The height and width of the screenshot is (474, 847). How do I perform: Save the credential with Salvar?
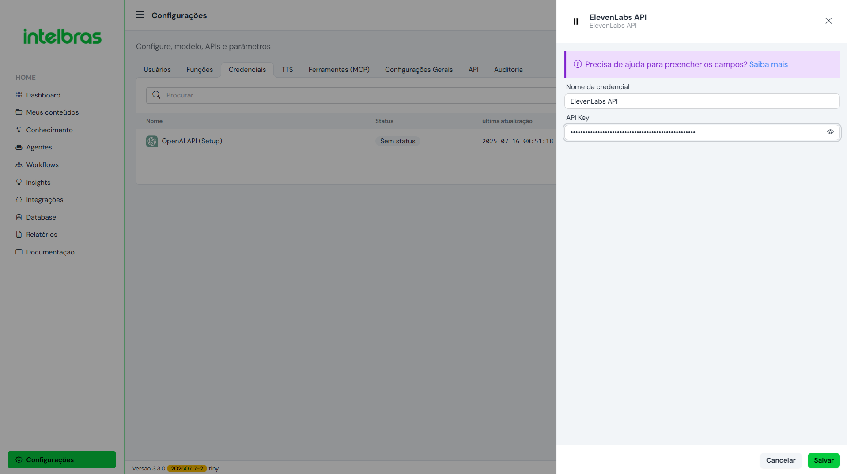[824, 460]
